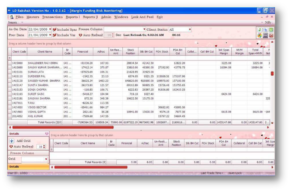Screen dimensions: 291x192
Task: Click the heart icon in Details header
Action: [46, 134]
